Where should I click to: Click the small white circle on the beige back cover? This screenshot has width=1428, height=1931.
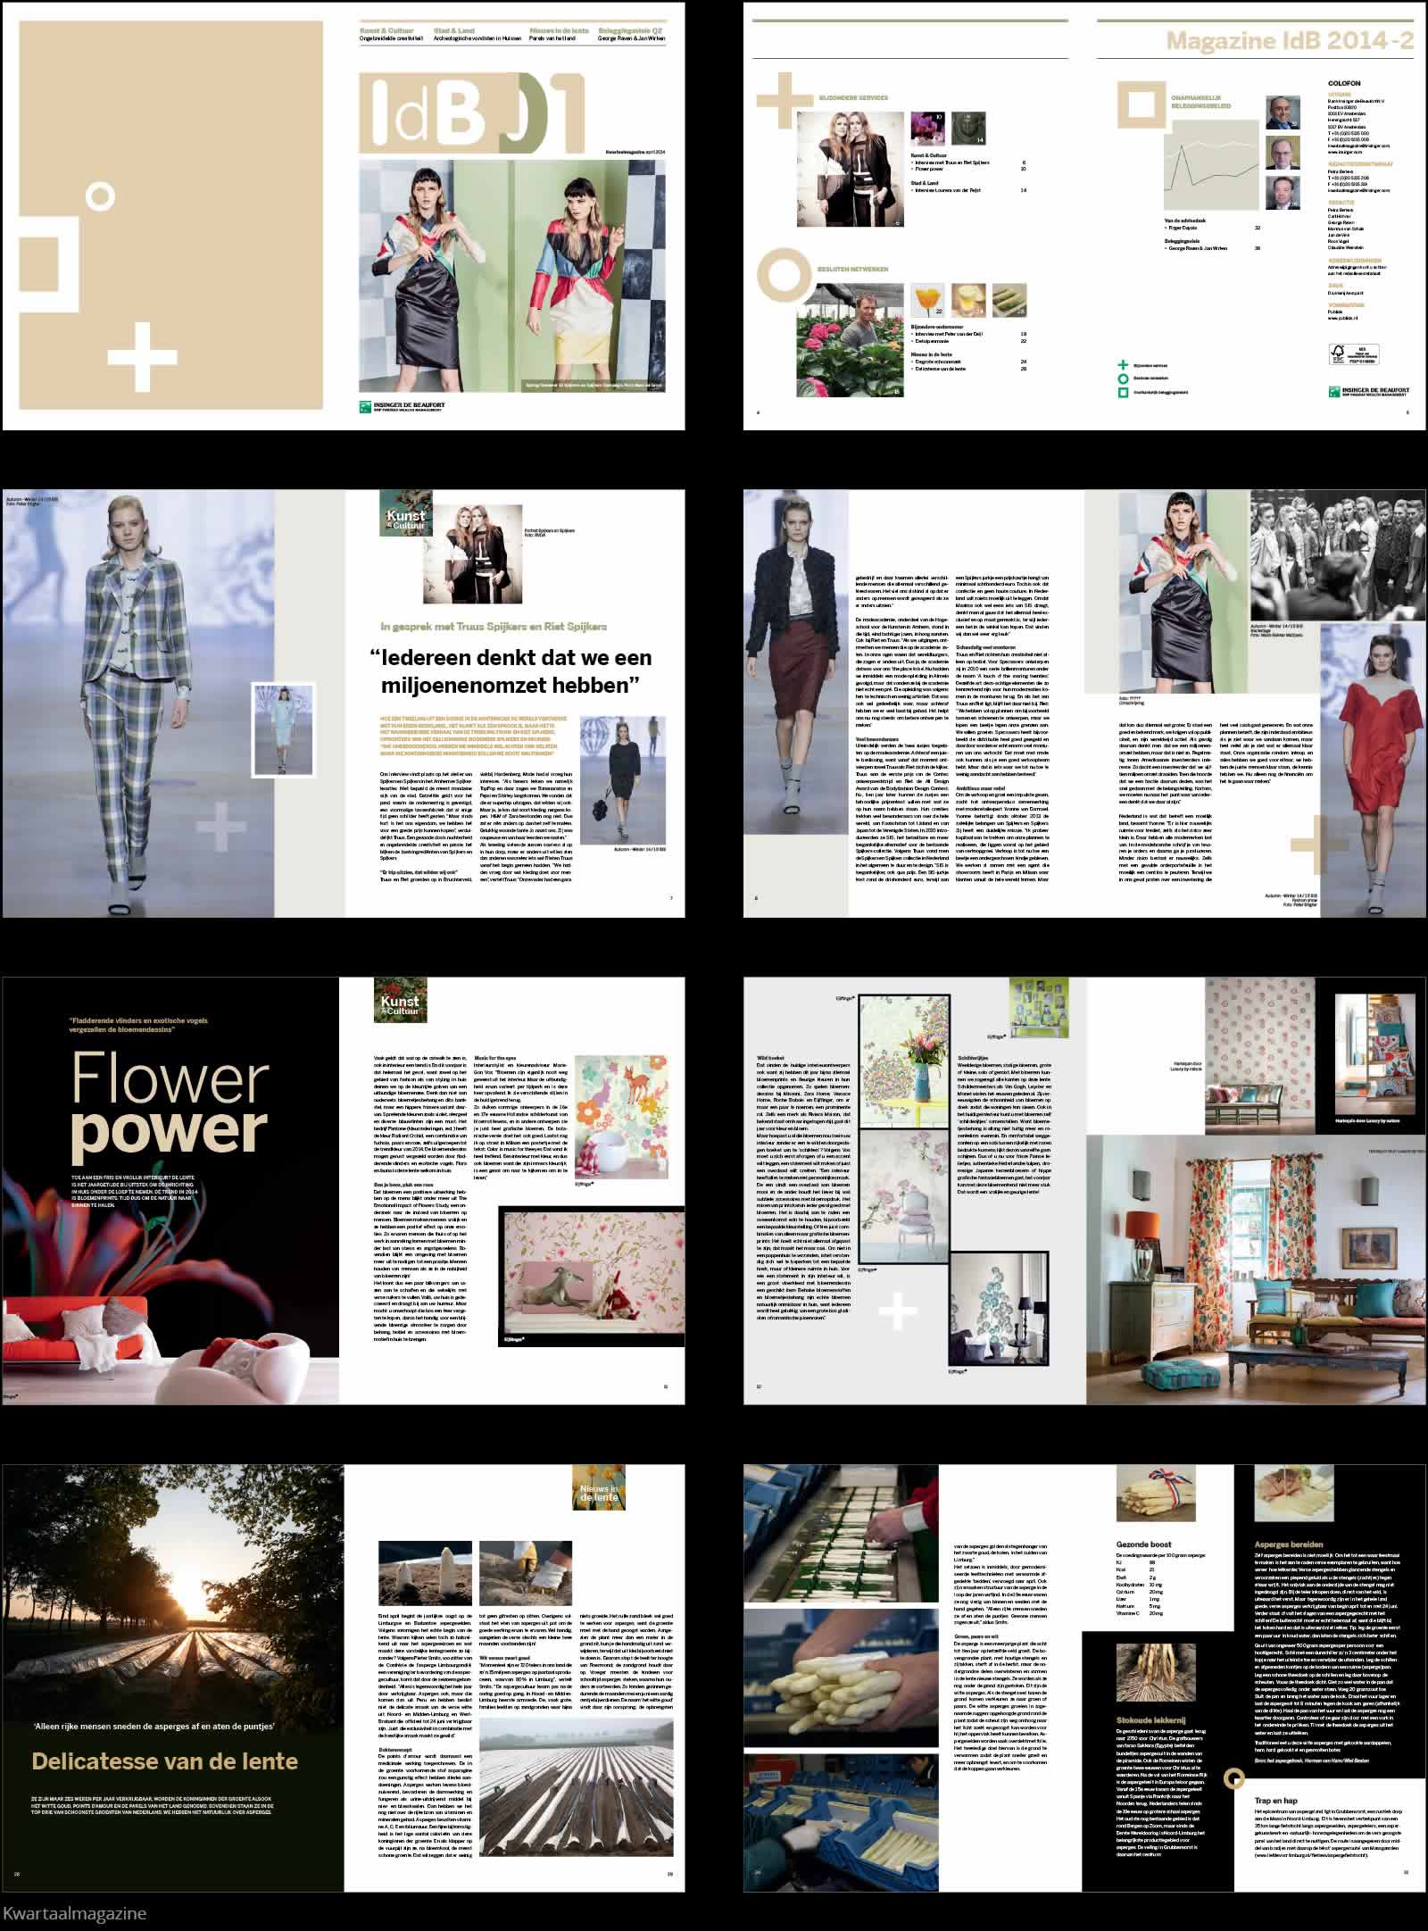pyautogui.click(x=101, y=197)
